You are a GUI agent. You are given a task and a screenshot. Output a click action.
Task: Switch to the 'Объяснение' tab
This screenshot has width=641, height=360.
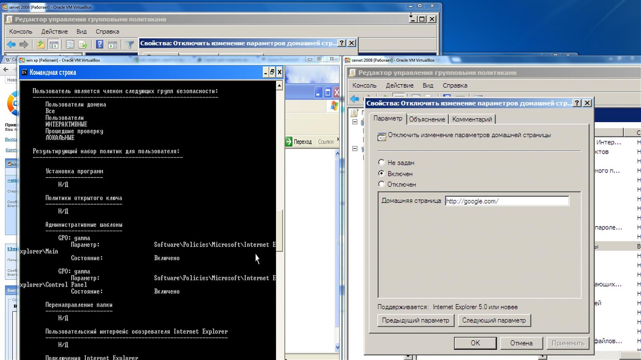[x=427, y=119]
